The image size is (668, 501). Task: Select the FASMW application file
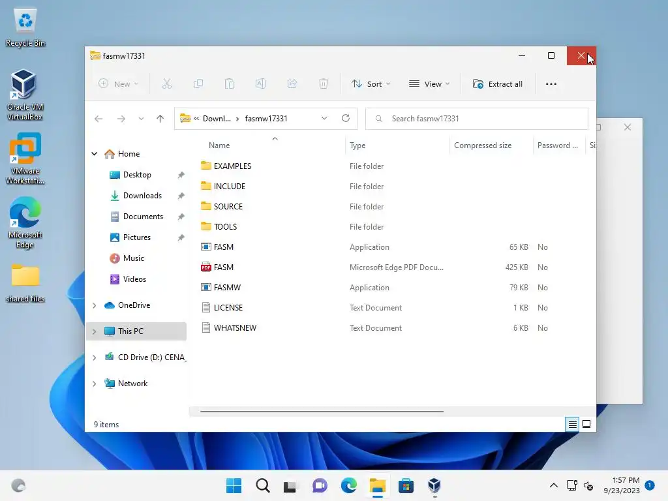point(227,288)
